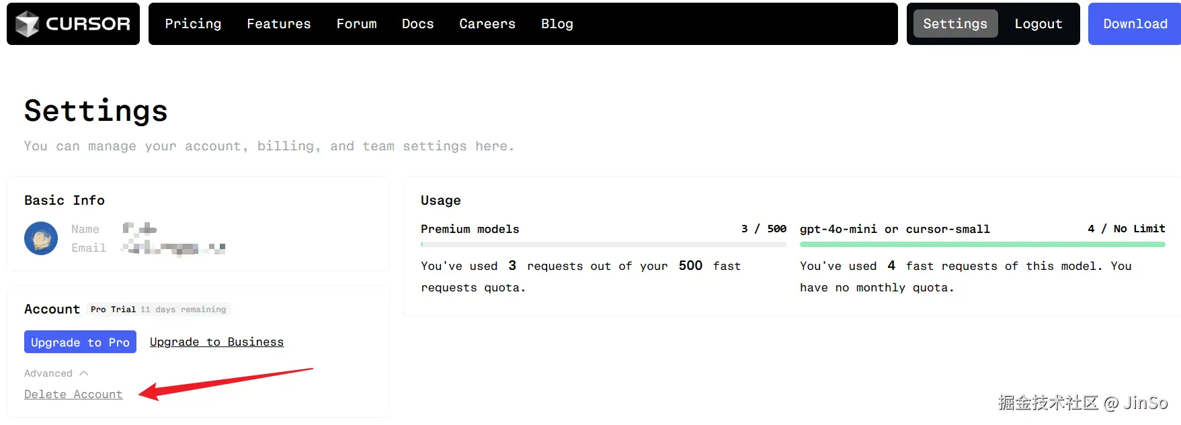This screenshot has width=1181, height=425.
Task: Click Upgrade to Pro button
Action: [x=80, y=342]
